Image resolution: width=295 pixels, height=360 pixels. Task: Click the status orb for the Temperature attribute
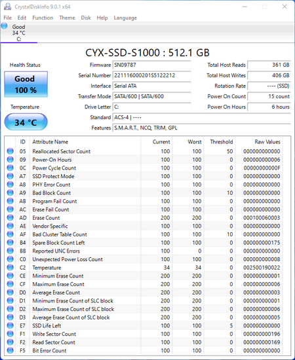pos(10,268)
